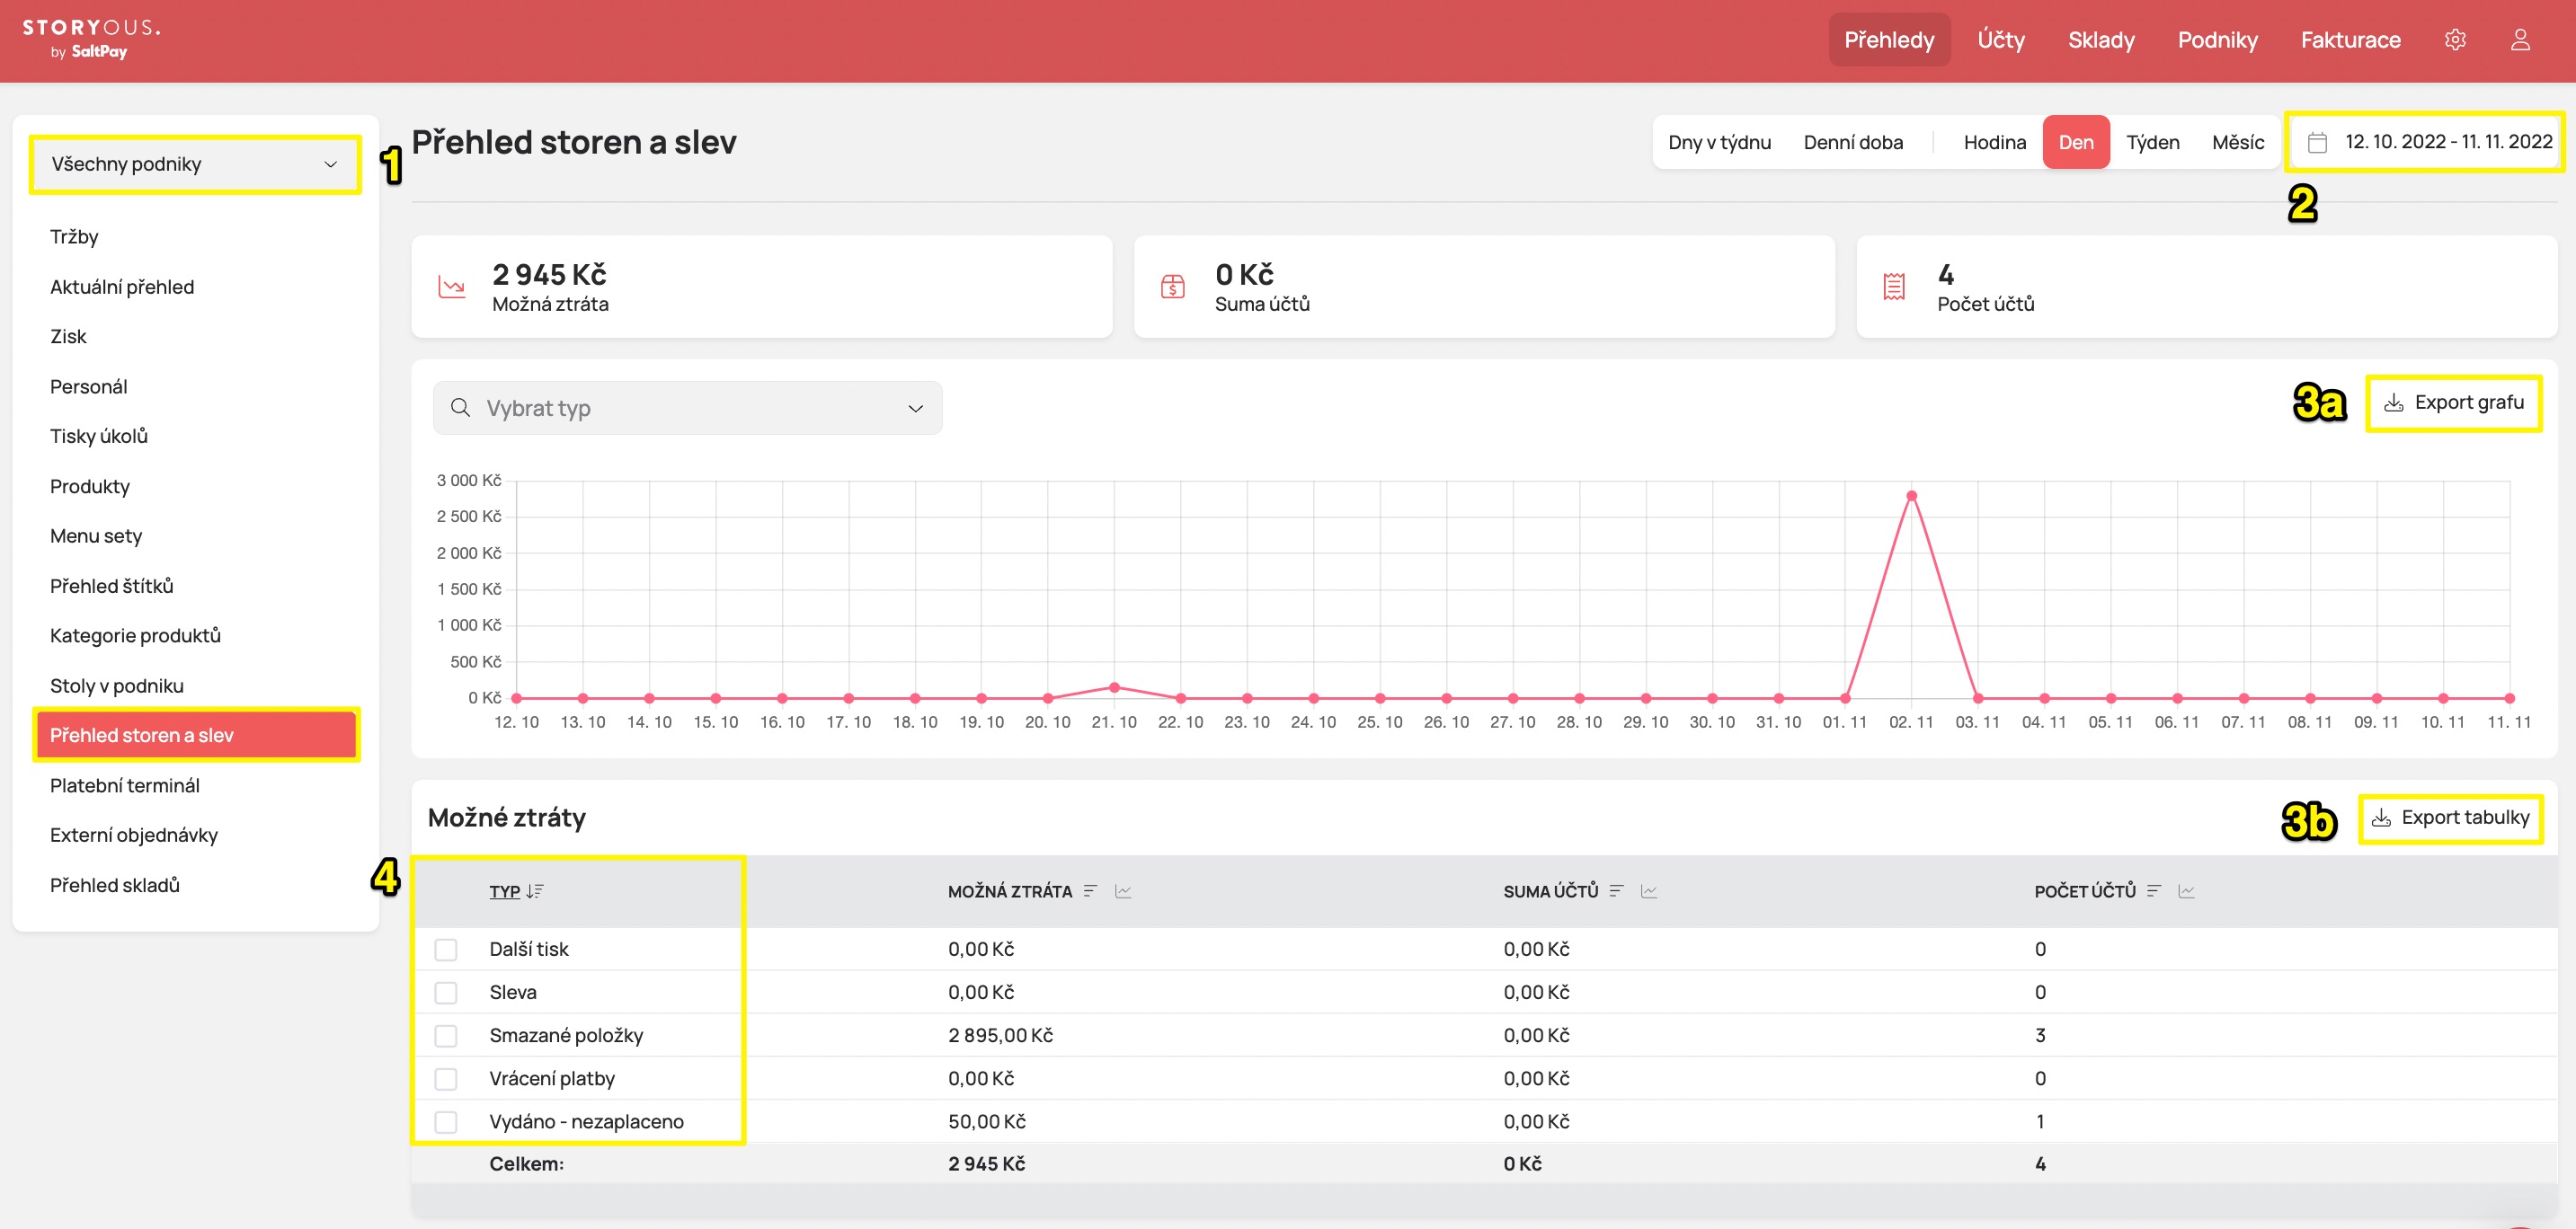Switch grouping to Měsíc

(2238, 142)
